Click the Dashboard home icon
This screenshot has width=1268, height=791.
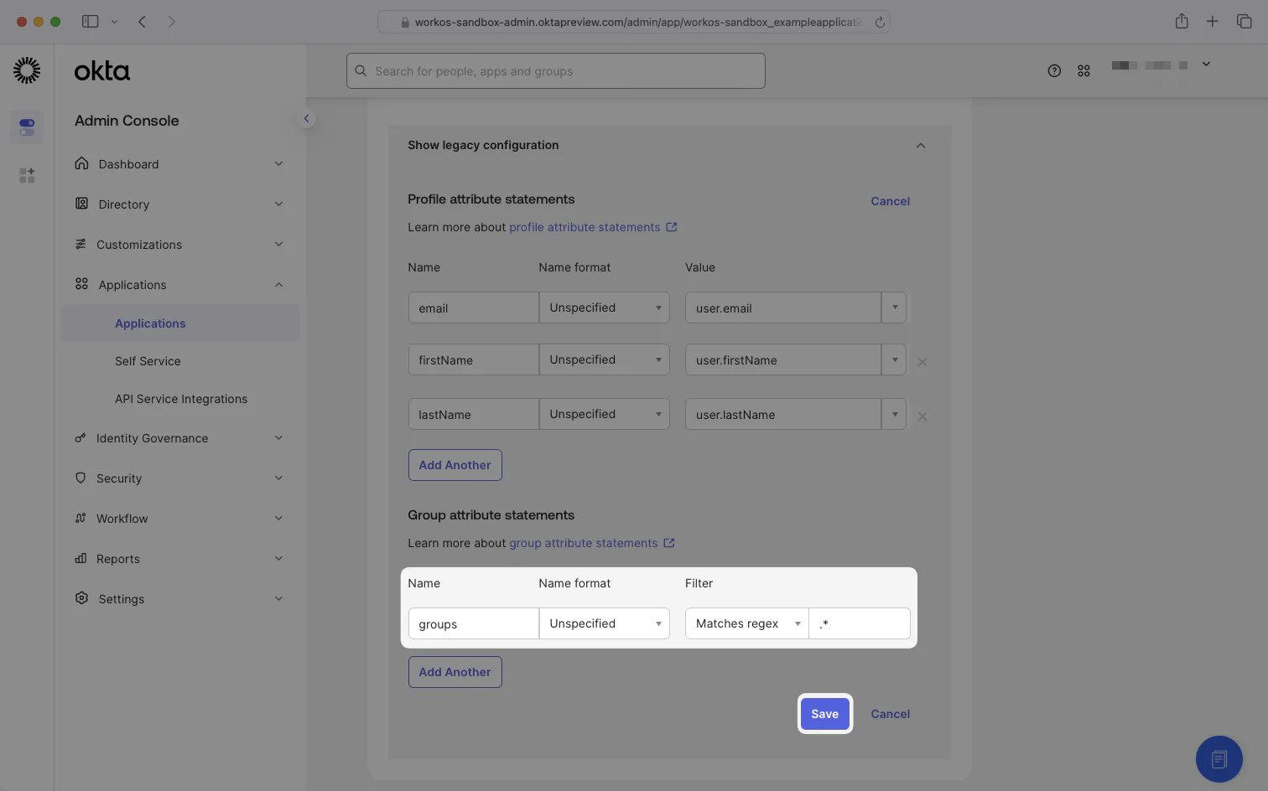pos(81,163)
